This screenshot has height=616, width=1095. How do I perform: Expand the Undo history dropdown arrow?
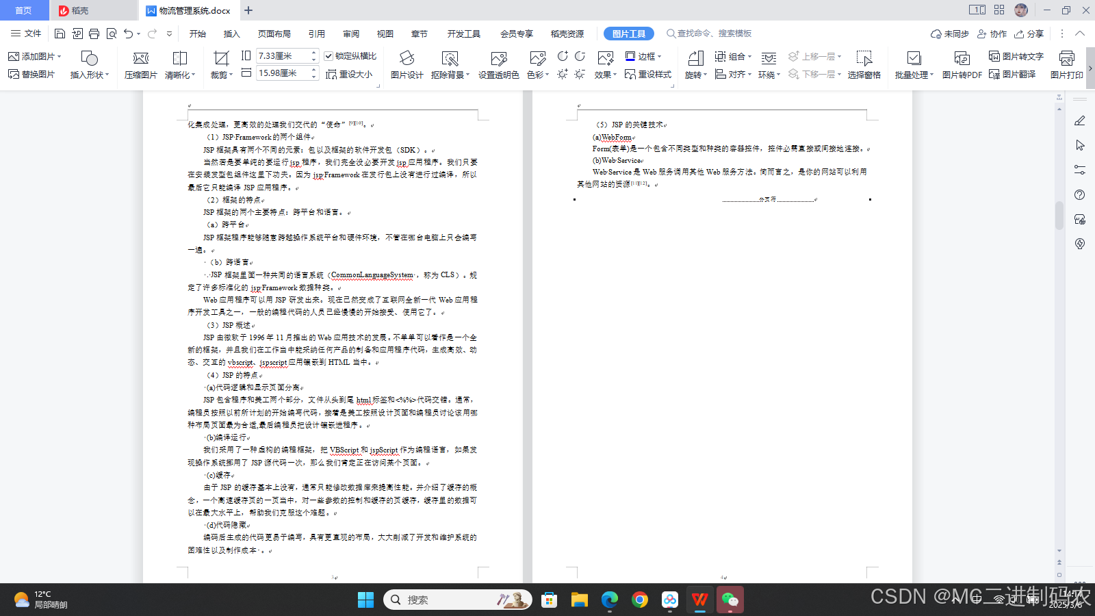(x=139, y=34)
